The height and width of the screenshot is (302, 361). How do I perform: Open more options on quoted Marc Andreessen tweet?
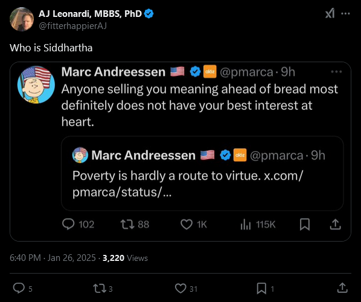point(336,72)
